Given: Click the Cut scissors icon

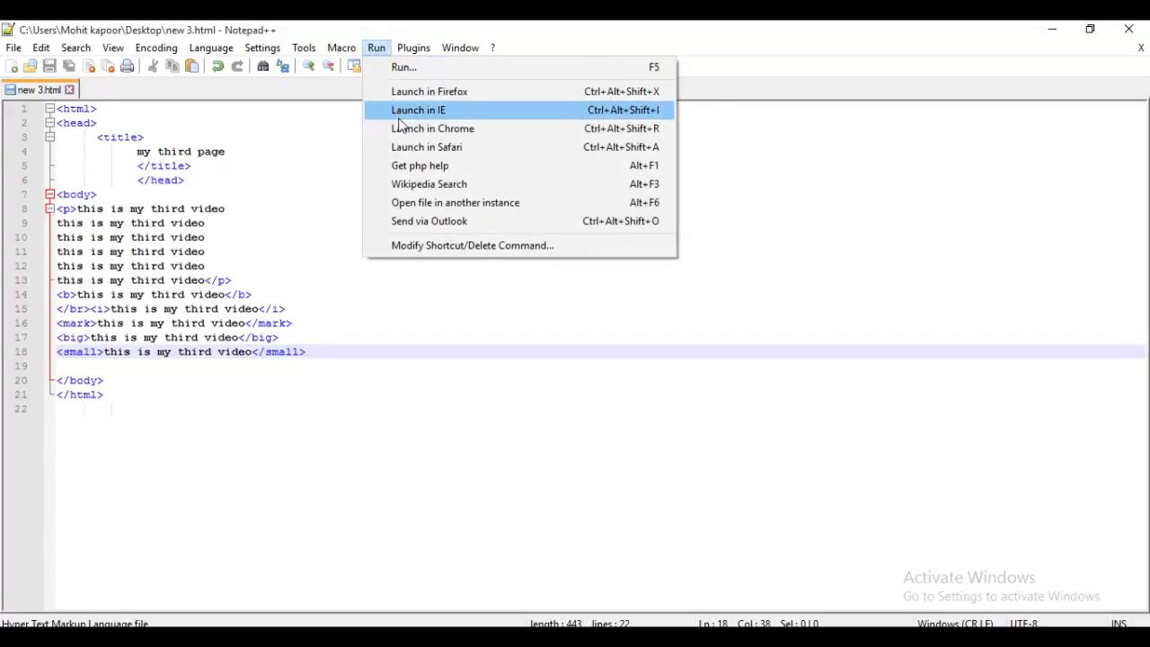Looking at the screenshot, I should pyautogui.click(x=153, y=66).
